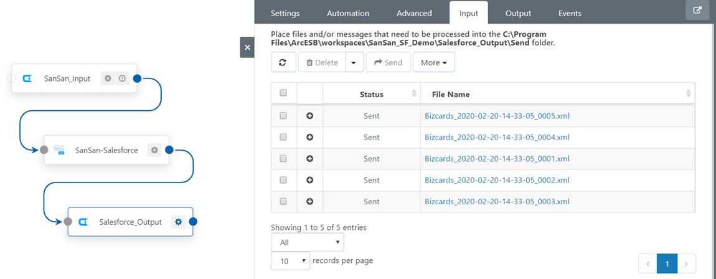Open the More dropdown menu
The image size is (716, 279).
[433, 62]
